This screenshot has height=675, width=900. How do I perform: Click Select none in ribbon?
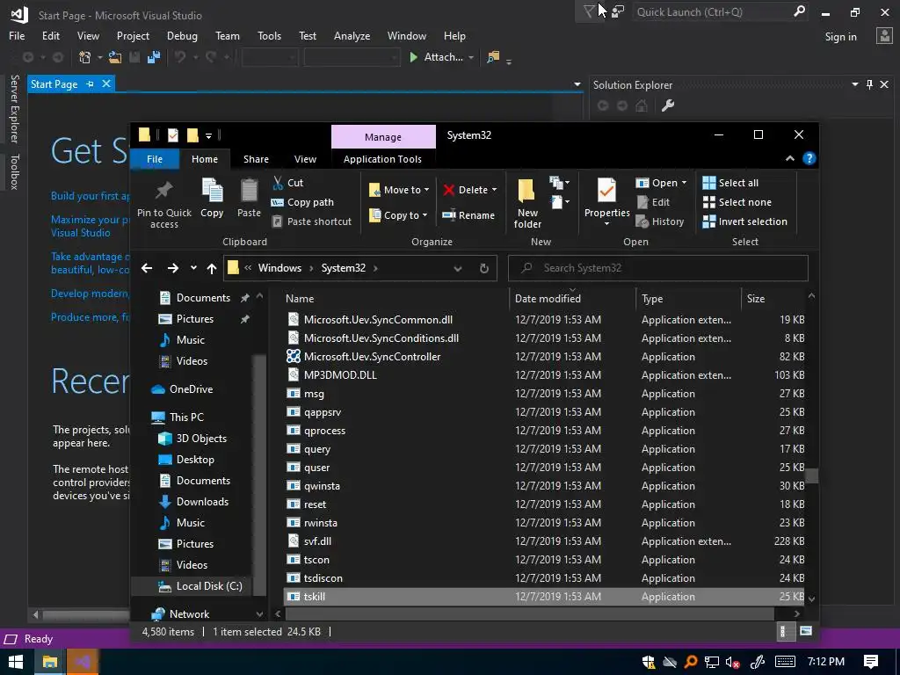pos(737,202)
